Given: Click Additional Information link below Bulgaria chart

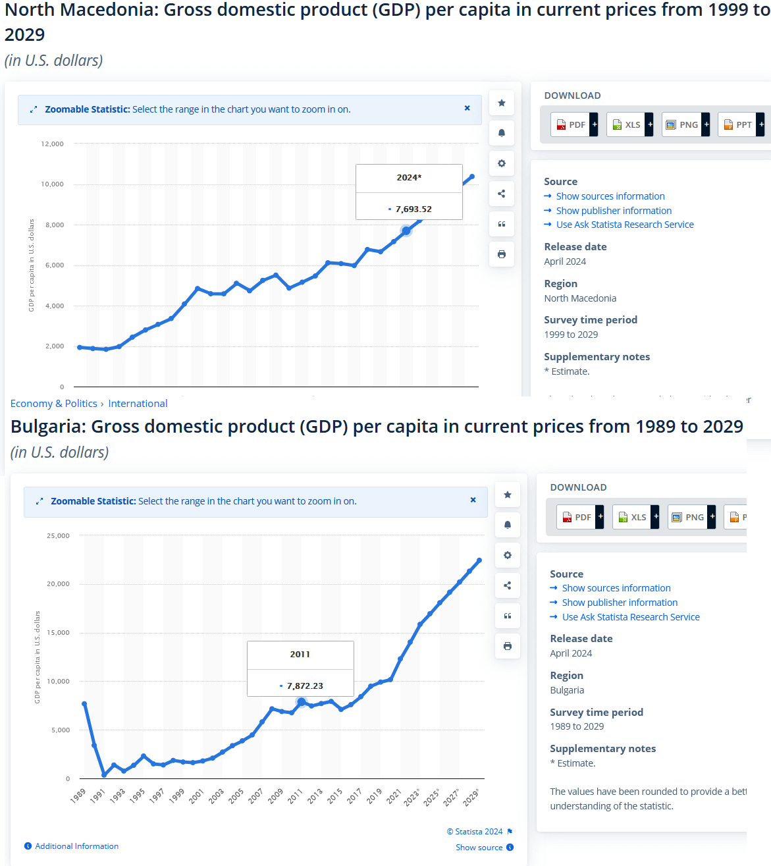Looking at the screenshot, I should (x=77, y=846).
